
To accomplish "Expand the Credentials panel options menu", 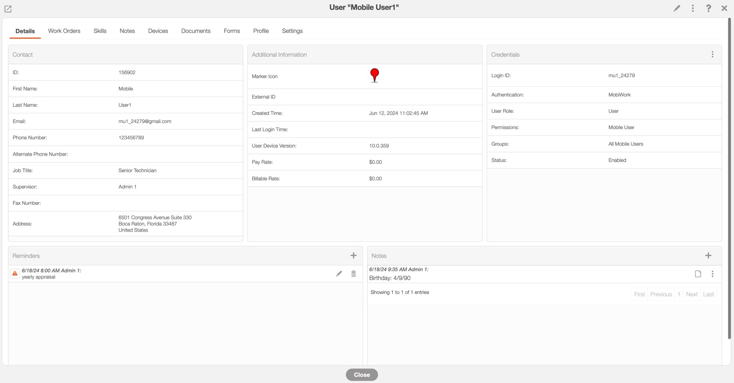I will pos(713,55).
